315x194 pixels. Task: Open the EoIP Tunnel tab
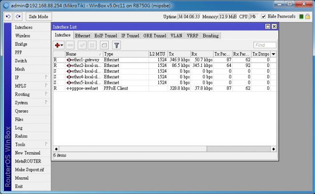[106, 36]
